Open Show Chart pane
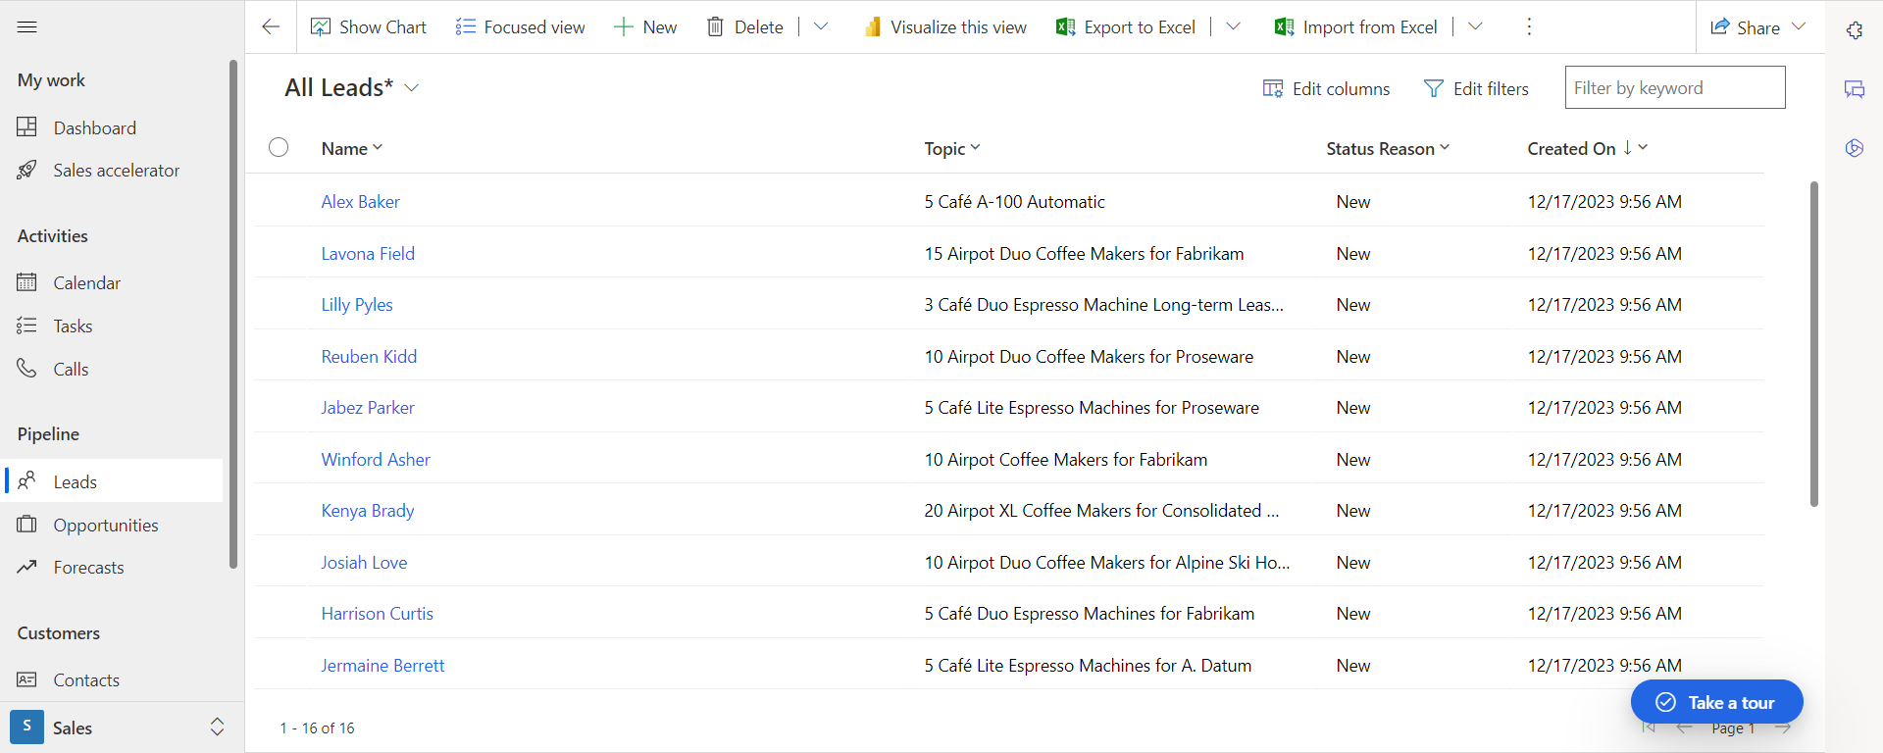The height and width of the screenshot is (753, 1883). point(369,26)
